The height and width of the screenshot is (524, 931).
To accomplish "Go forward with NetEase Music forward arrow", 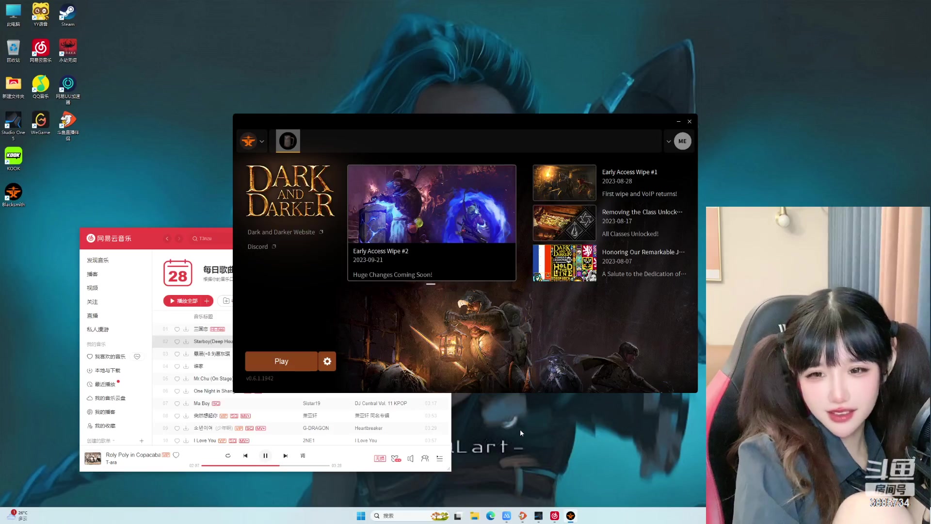I will point(179,239).
